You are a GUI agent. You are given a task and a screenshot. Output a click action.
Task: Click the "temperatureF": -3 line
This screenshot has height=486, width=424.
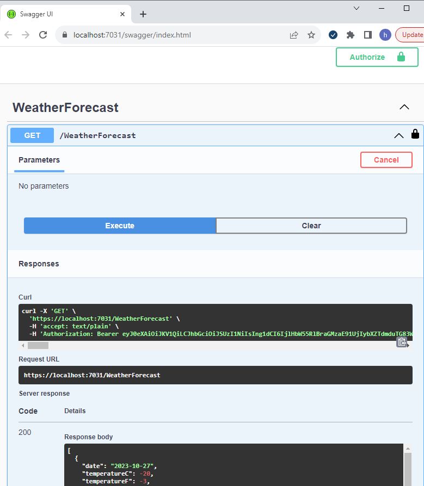click(116, 481)
